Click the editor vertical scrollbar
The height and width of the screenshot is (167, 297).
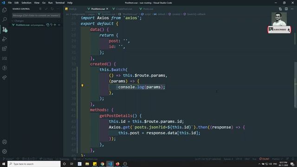(x=295, y=85)
